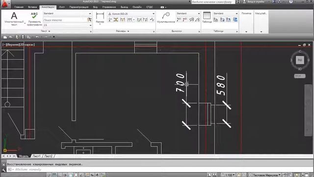Click second yellow dimension tool icon
Image resolution: width=314 pixels, height=177 pixels.
[x=116, y=20]
